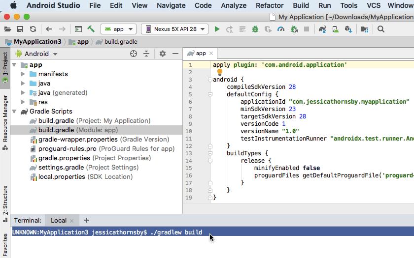
Task: Toggle the Z: Structure tool window
Action: click(x=5, y=203)
